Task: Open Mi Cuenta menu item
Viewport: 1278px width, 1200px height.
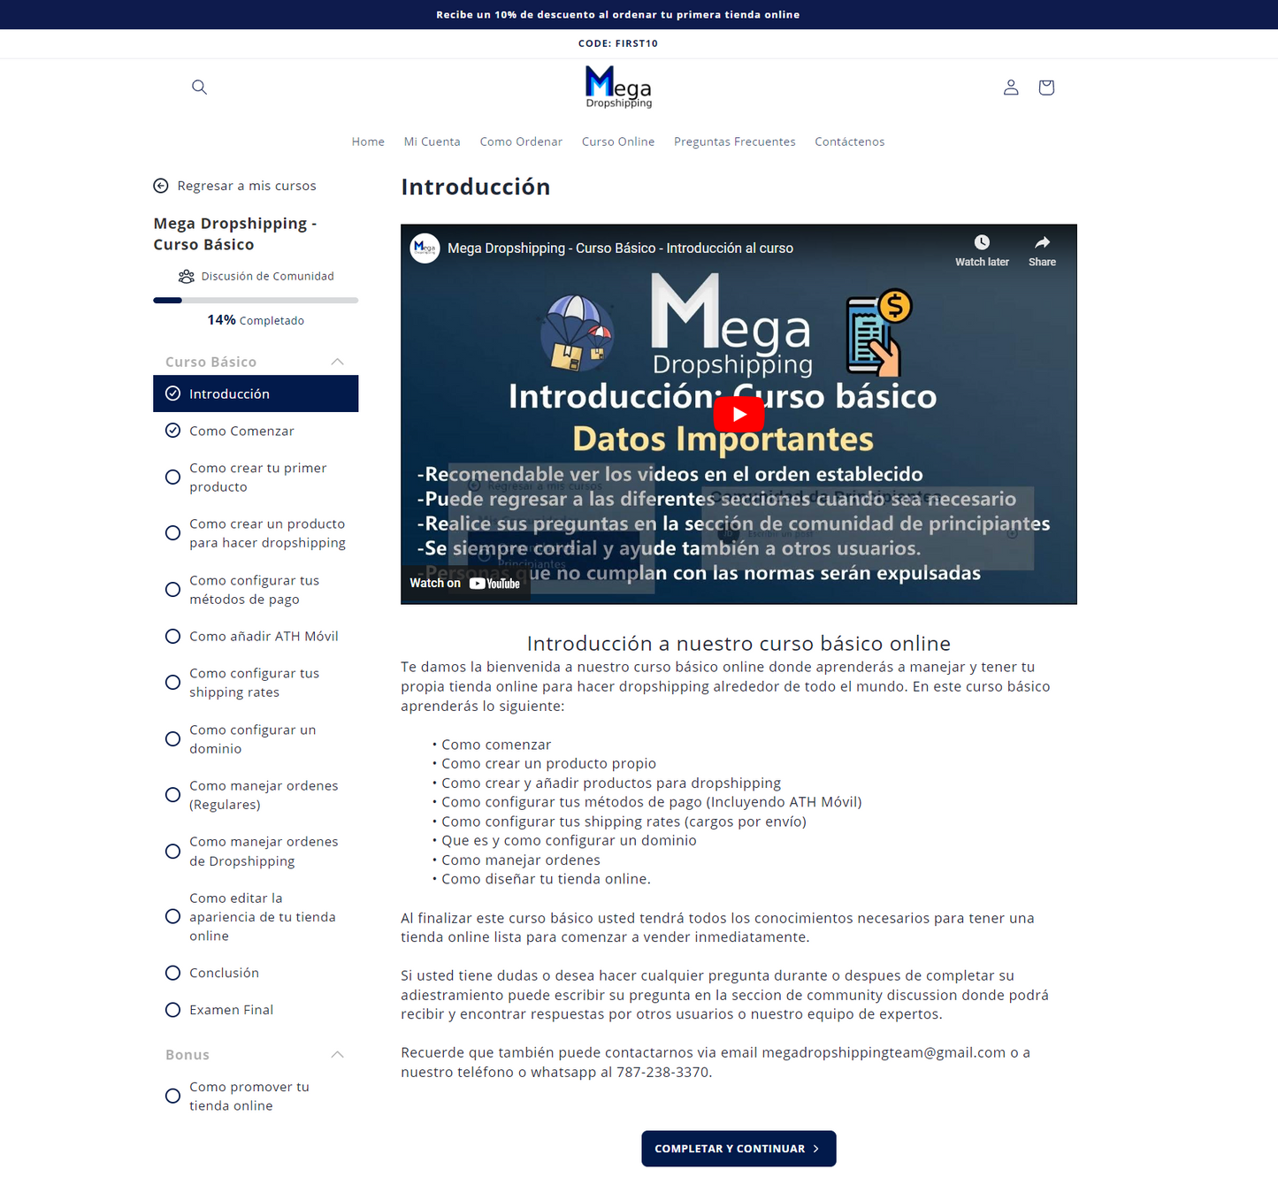Action: (x=432, y=141)
